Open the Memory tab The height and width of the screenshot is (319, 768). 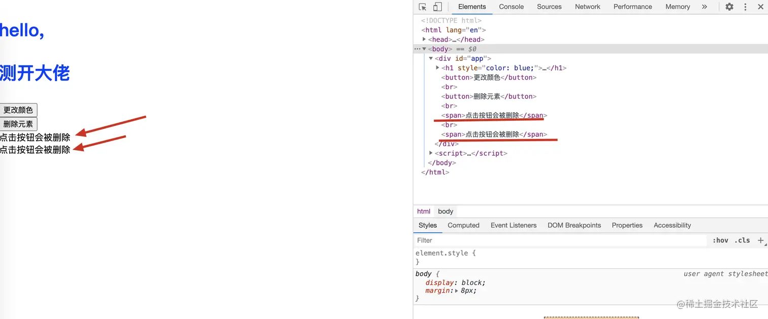(678, 7)
